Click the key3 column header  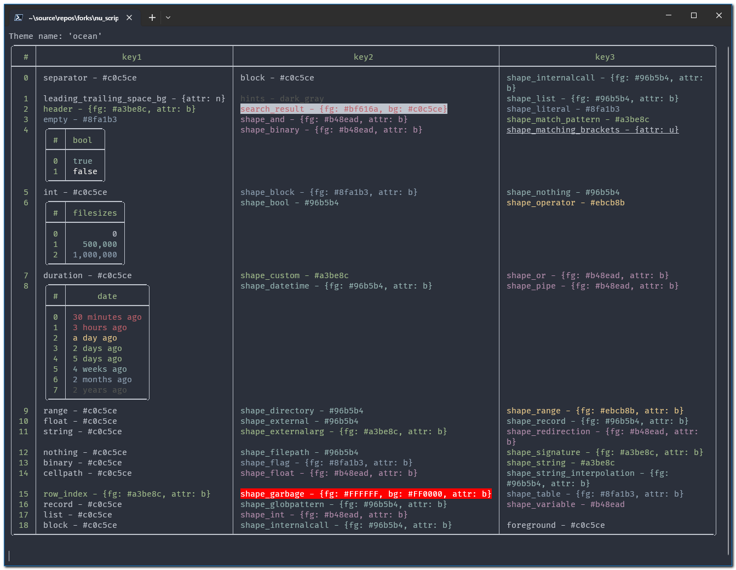[x=605, y=57]
